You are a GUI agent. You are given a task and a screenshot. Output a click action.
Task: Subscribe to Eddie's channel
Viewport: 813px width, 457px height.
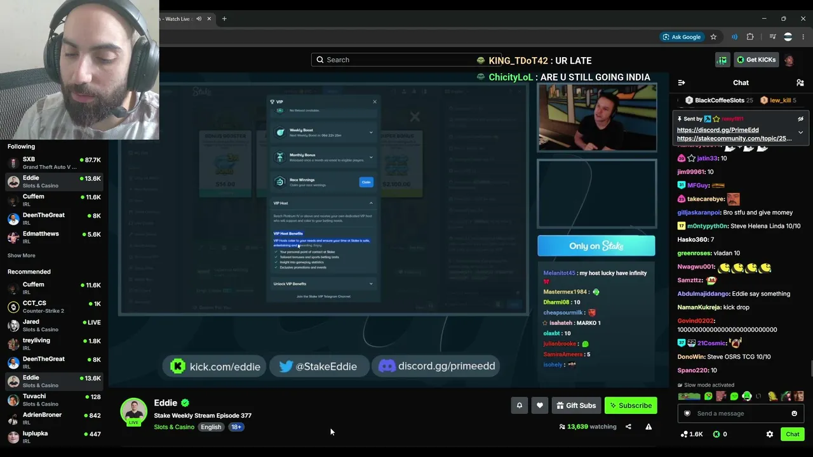click(x=631, y=406)
